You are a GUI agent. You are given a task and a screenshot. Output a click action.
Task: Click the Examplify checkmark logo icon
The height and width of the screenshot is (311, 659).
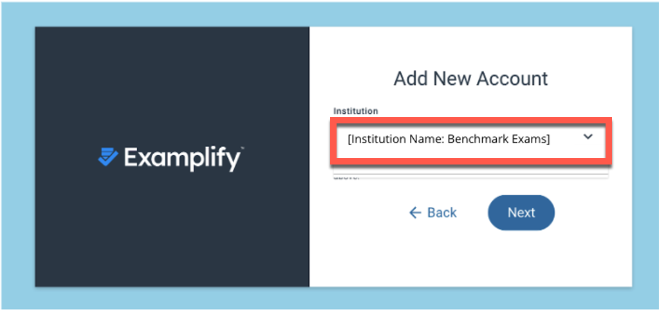(x=107, y=156)
